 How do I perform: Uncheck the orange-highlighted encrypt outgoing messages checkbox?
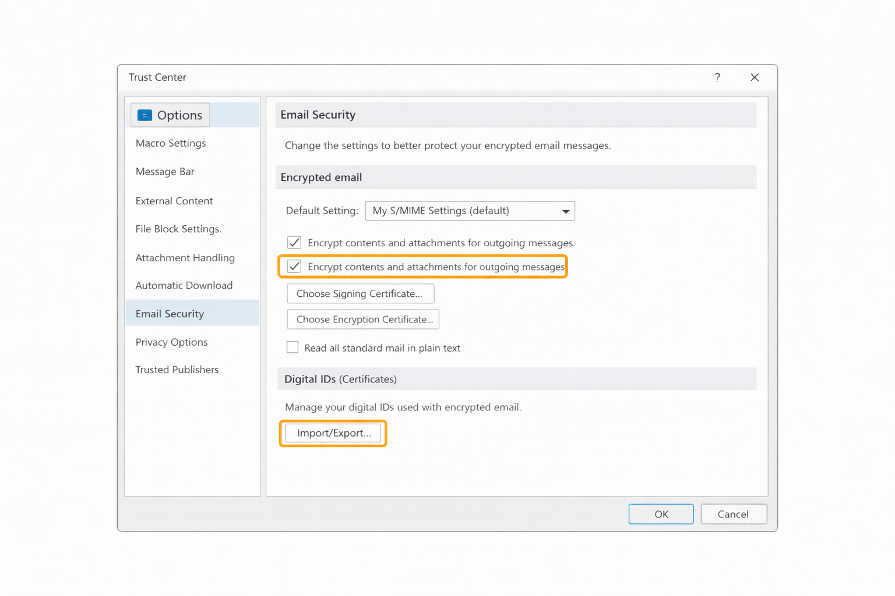click(294, 267)
